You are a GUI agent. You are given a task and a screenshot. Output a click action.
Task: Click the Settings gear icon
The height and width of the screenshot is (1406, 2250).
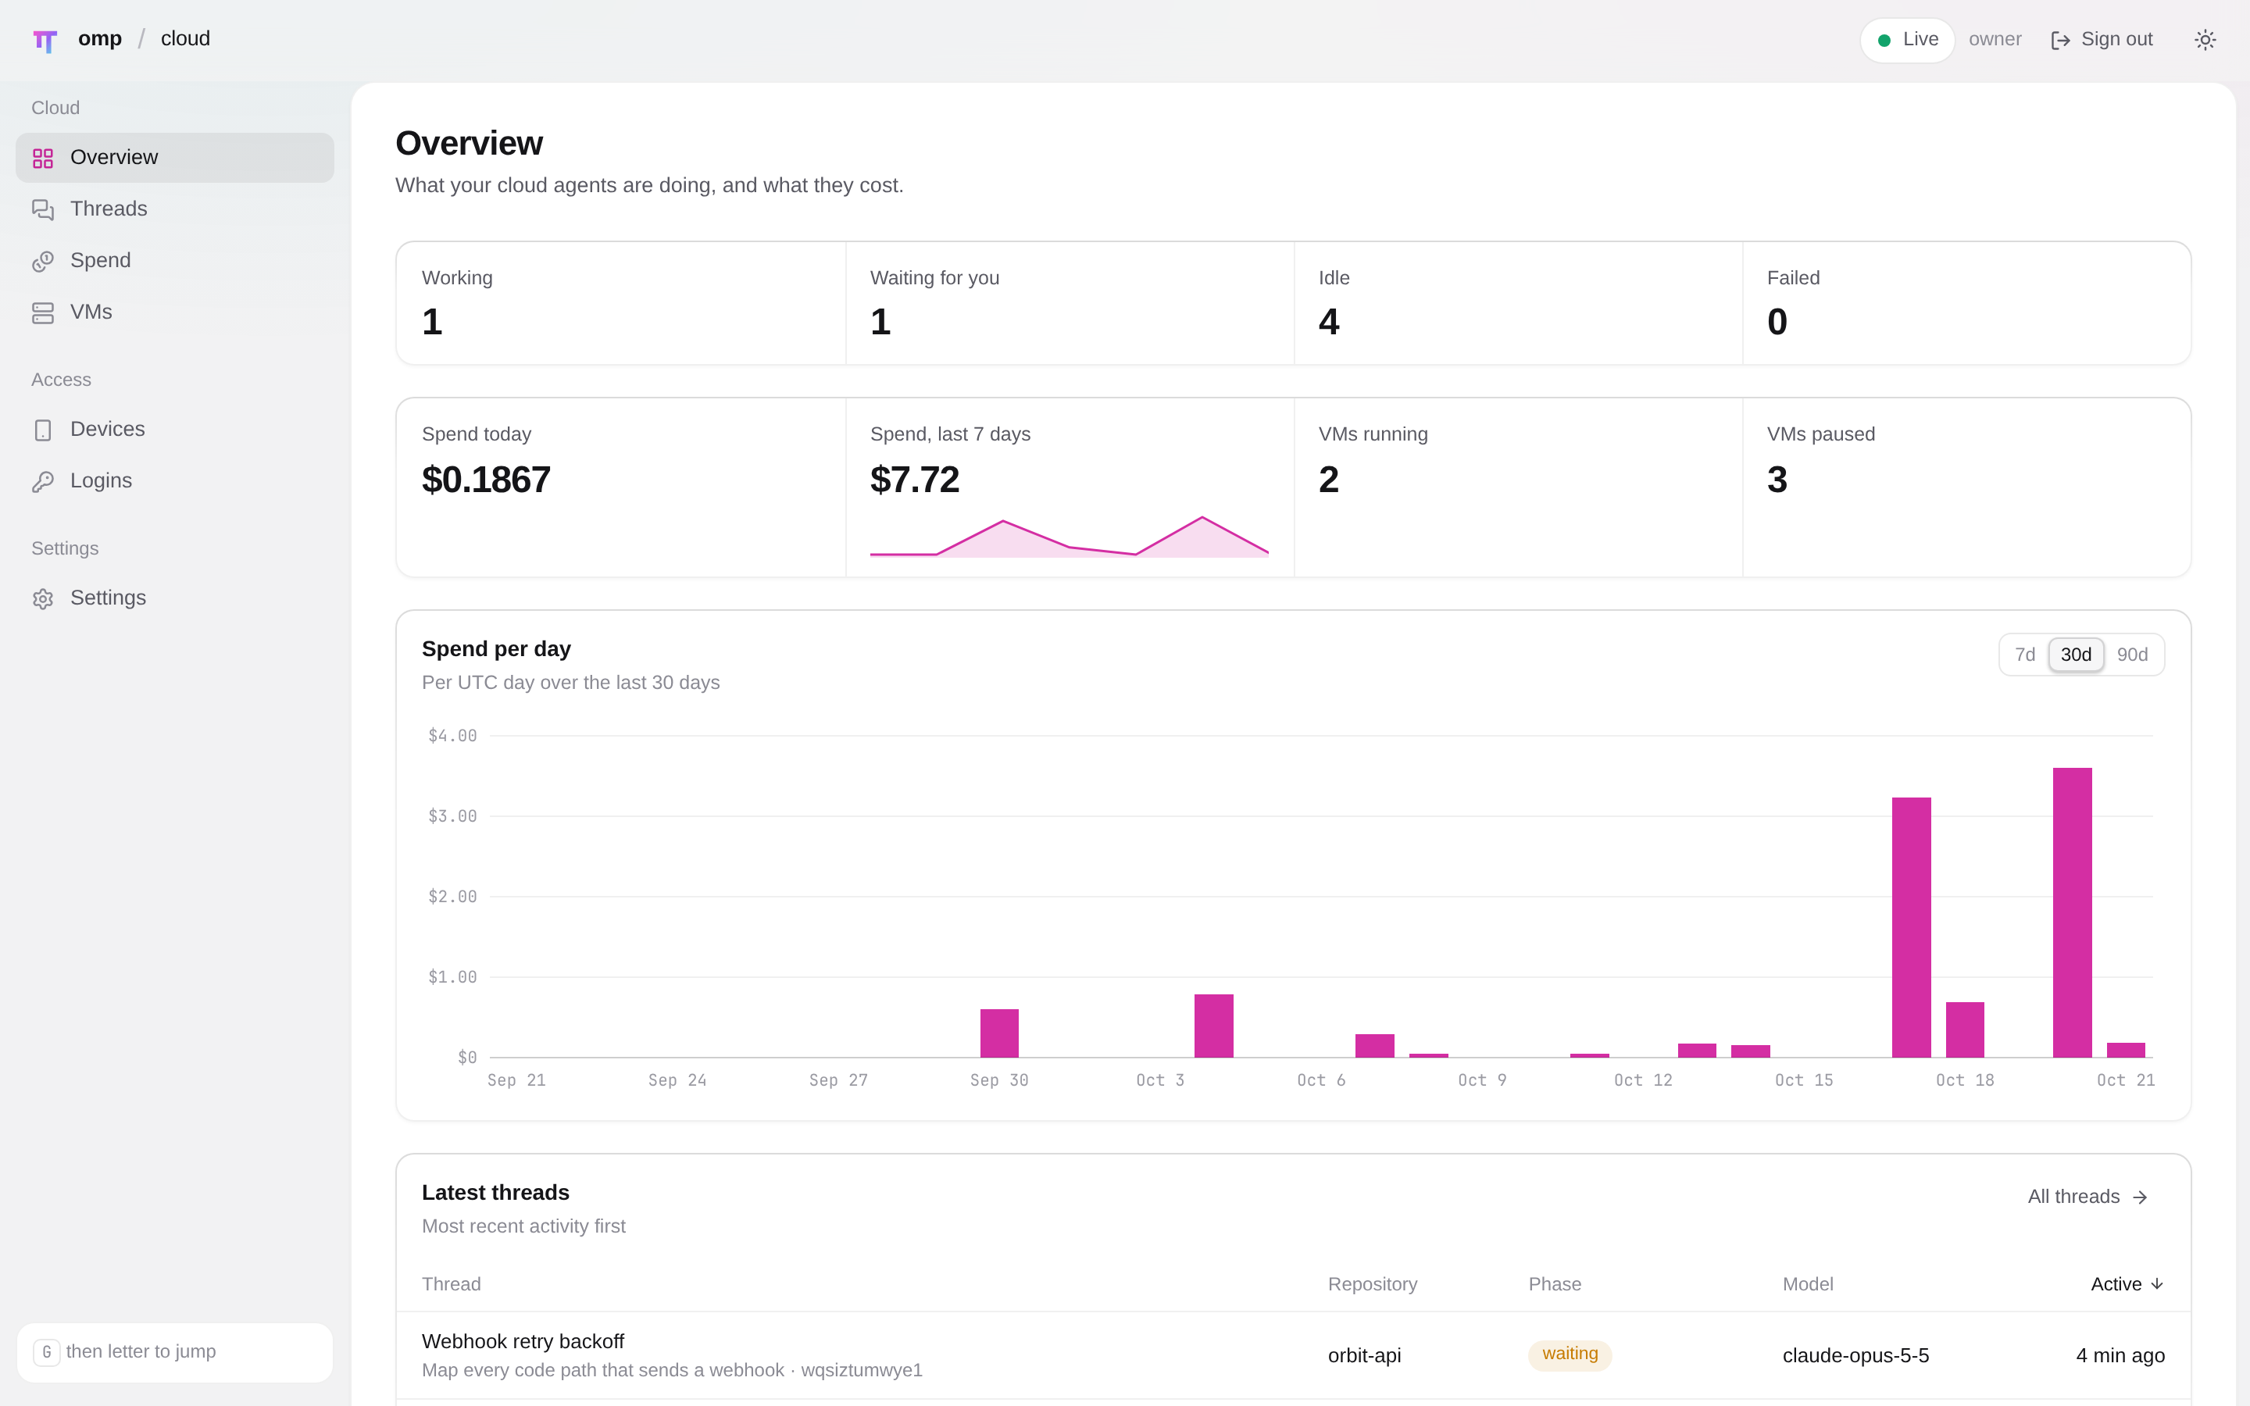coord(43,598)
